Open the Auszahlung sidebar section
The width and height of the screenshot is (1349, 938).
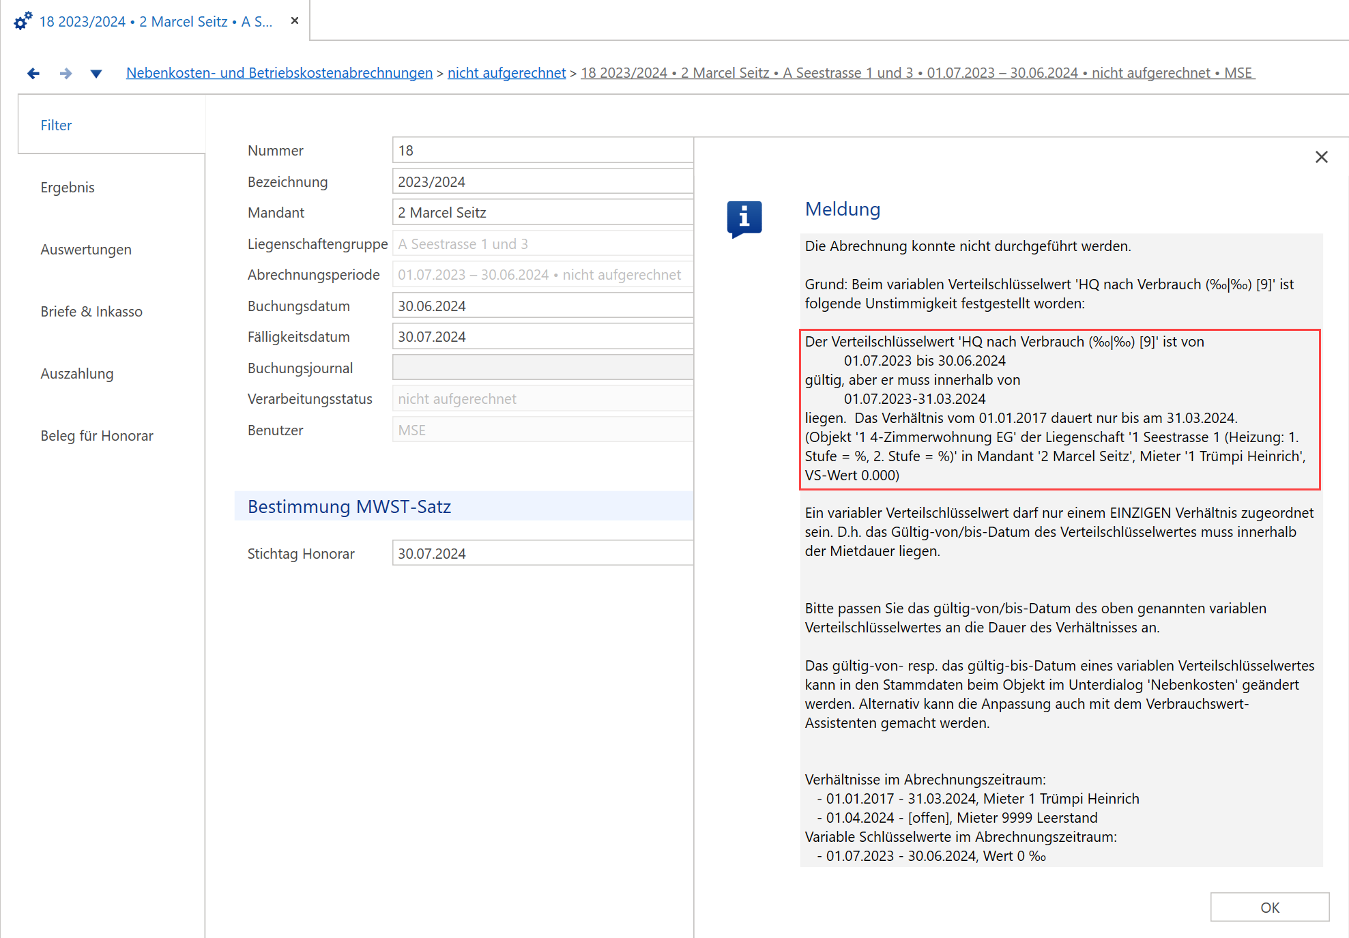point(77,374)
